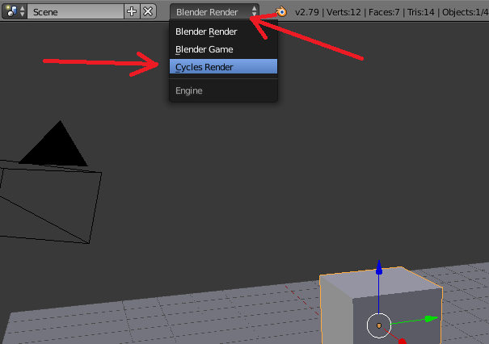This screenshot has height=344, width=489.
Task: Click the v2.79 version text
Action: 307,12
